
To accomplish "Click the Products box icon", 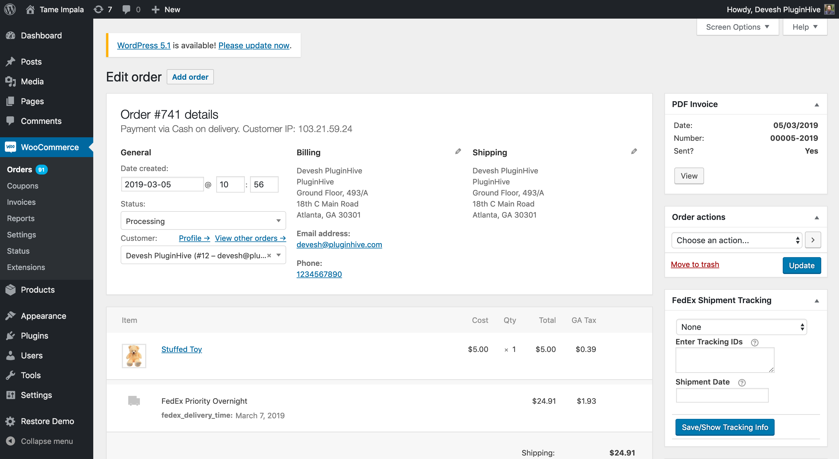I will coord(10,289).
